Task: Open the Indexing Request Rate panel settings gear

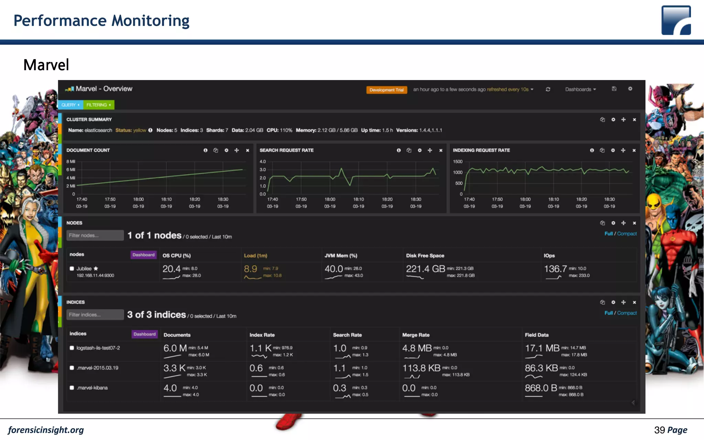Action: (613, 151)
